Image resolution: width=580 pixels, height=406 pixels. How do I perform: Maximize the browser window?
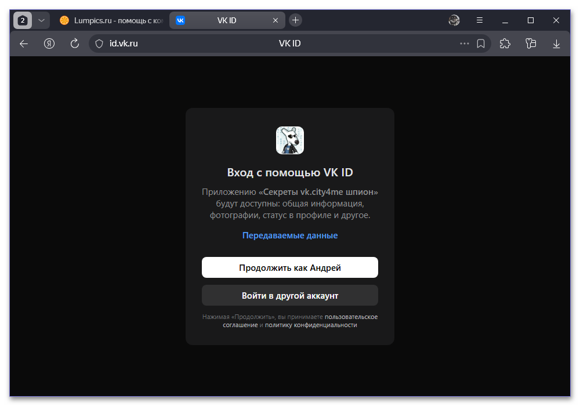pyautogui.click(x=531, y=20)
